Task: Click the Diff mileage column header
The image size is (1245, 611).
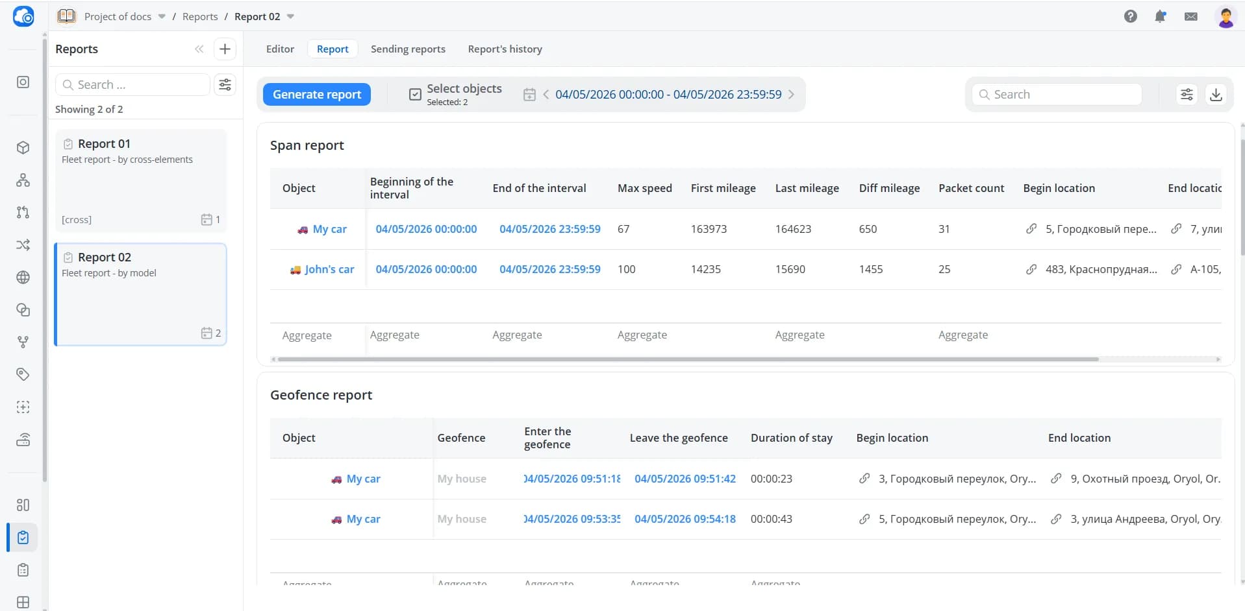Action: [x=889, y=188]
